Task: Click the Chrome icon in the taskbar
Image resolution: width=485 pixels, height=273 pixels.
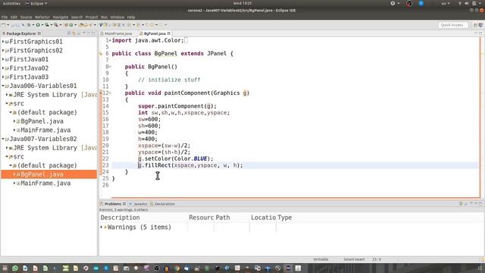Action: [177, 268]
